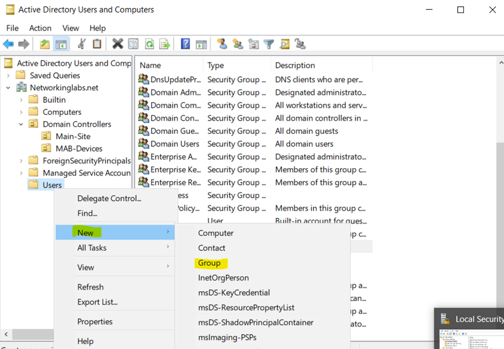Viewport: 504px width, 349px height.
Task: Click the Refresh toolbar icon
Action: (x=149, y=44)
